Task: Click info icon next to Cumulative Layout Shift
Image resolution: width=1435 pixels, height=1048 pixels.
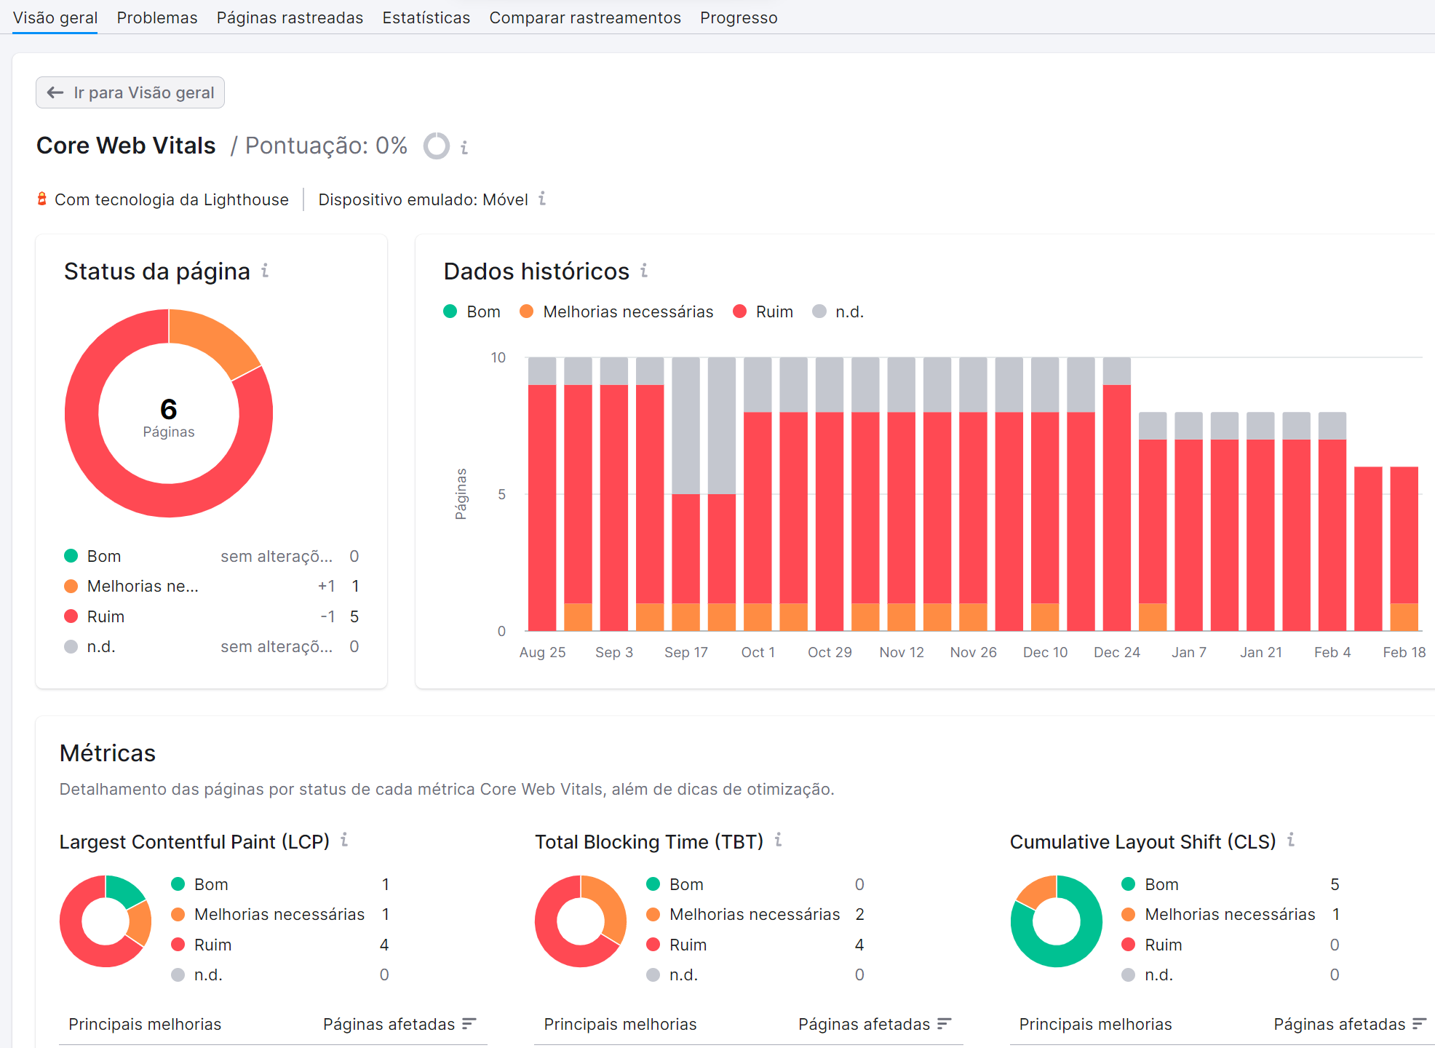Action: (1291, 840)
